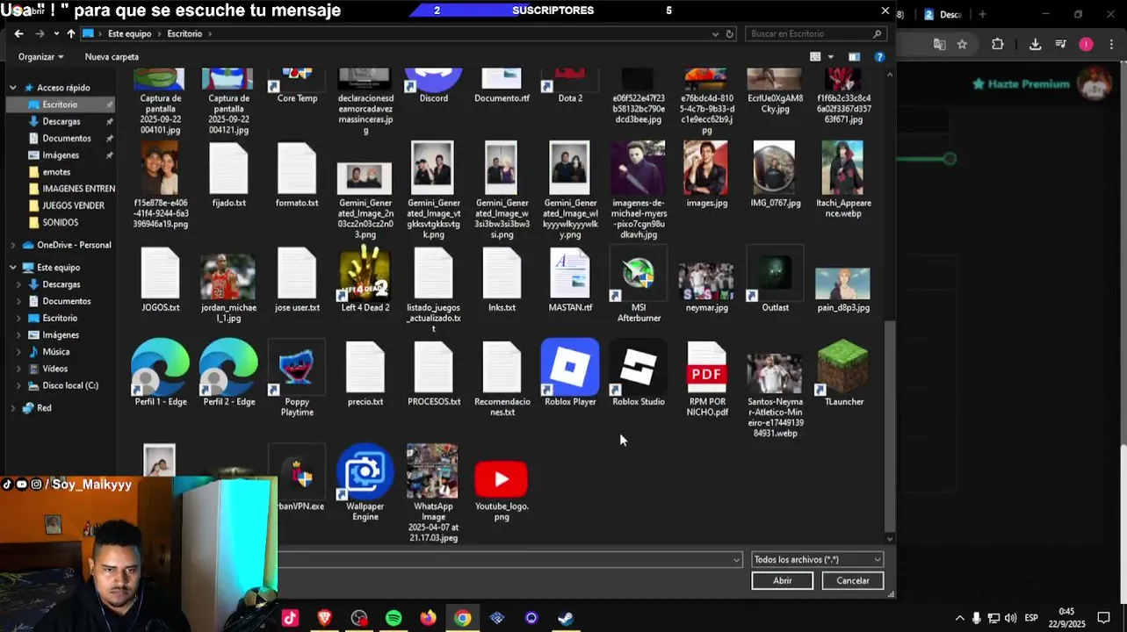The width and height of the screenshot is (1127, 632).
Task: Open Chrome from the taskbar
Action: click(462, 618)
